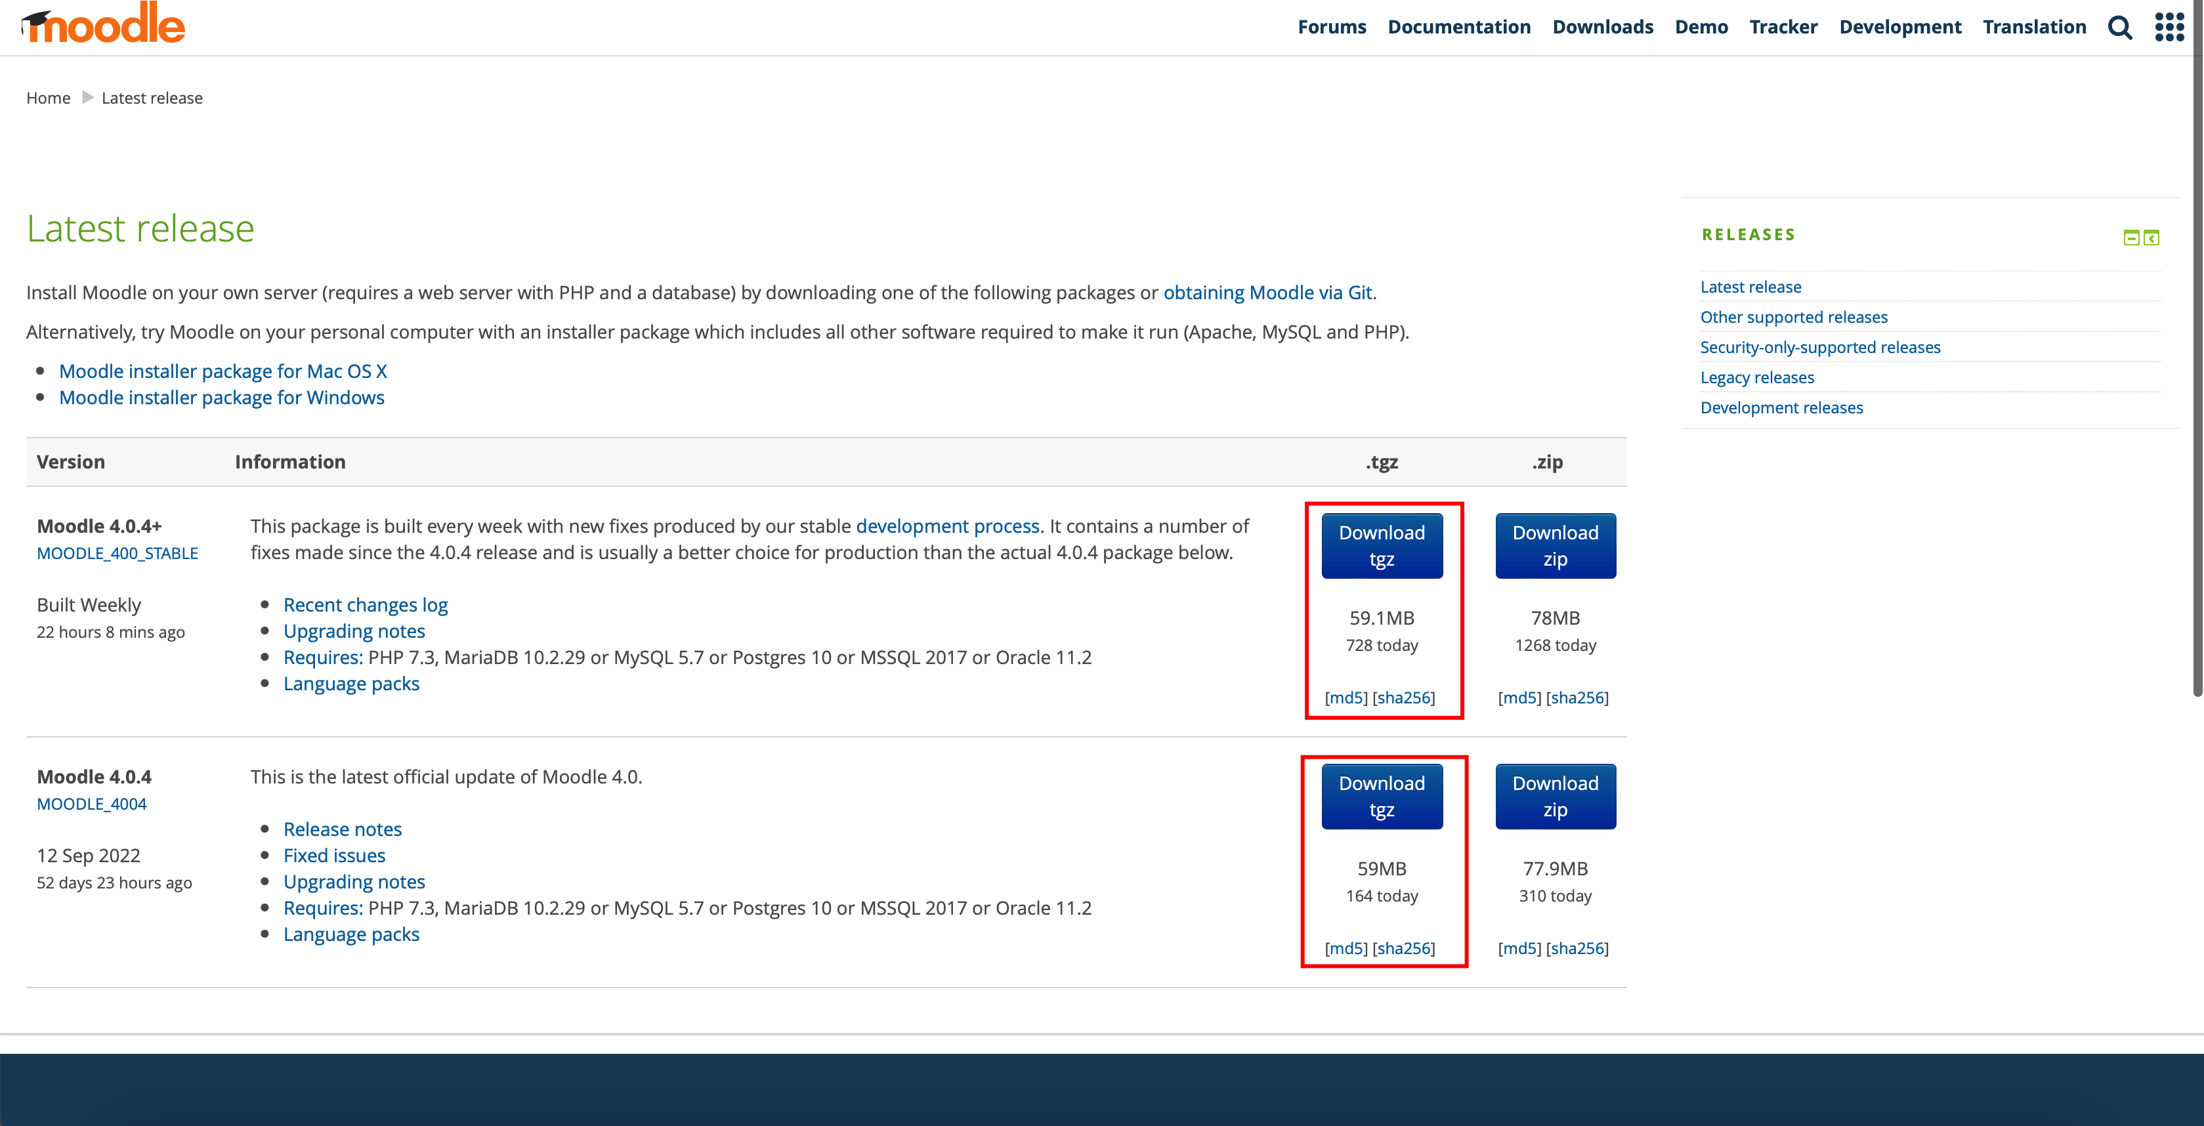Click the Home breadcrumb link

pyautogui.click(x=48, y=98)
